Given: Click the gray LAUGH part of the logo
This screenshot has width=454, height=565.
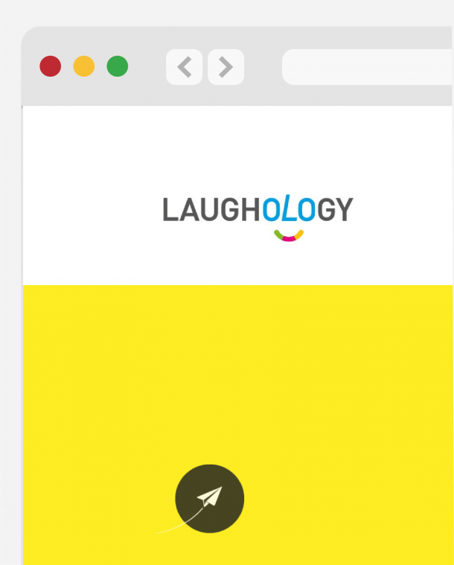Looking at the screenshot, I should 211,209.
